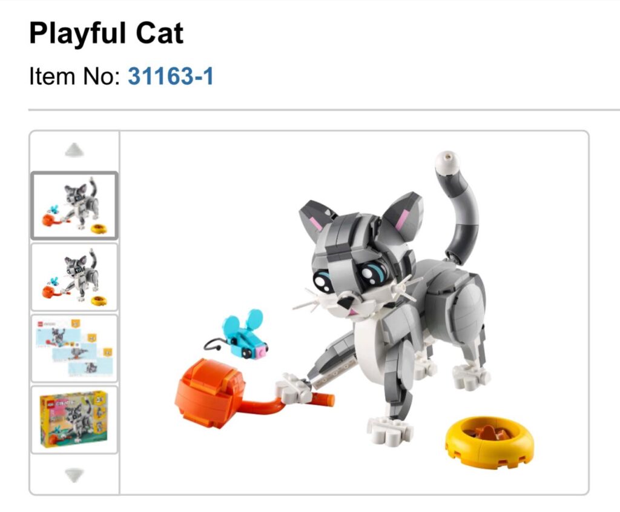The width and height of the screenshot is (620, 512).
Task: Click the pink inner ear of the cat
Action: click(403, 219)
